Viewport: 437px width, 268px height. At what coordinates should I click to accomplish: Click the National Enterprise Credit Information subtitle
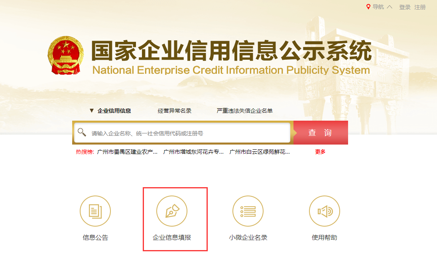click(x=231, y=70)
